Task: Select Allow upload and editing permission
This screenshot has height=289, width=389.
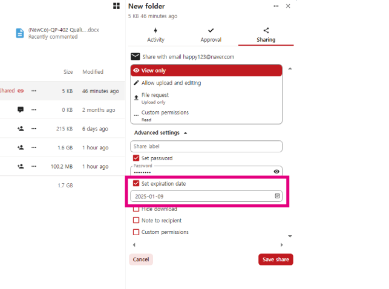Action: [171, 83]
